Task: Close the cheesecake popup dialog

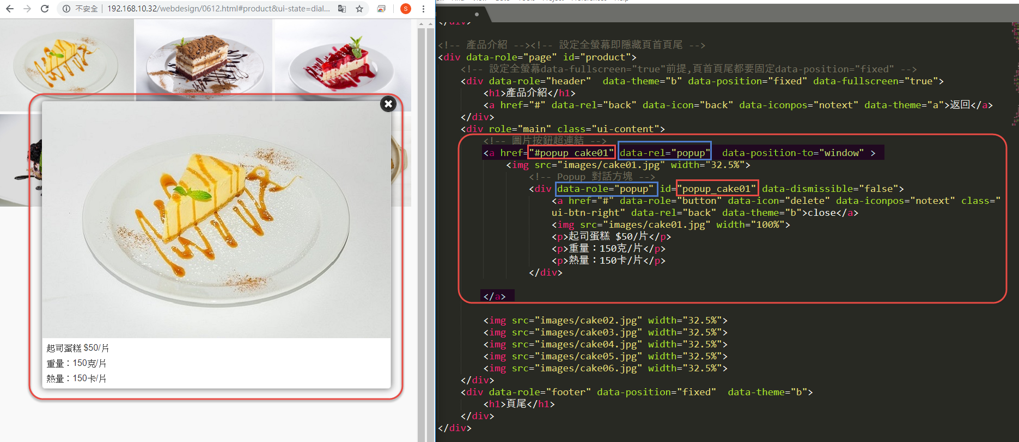Action: (388, 104)
